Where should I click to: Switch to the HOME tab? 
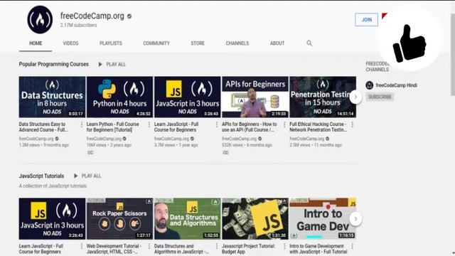click(x=36, y=43)
